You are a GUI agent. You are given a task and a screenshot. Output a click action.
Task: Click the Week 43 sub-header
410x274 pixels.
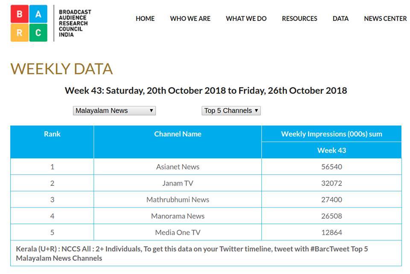click(x=331, y=150)
